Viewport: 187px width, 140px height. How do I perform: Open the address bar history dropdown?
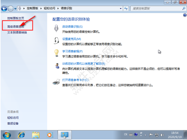click(121, 8)
